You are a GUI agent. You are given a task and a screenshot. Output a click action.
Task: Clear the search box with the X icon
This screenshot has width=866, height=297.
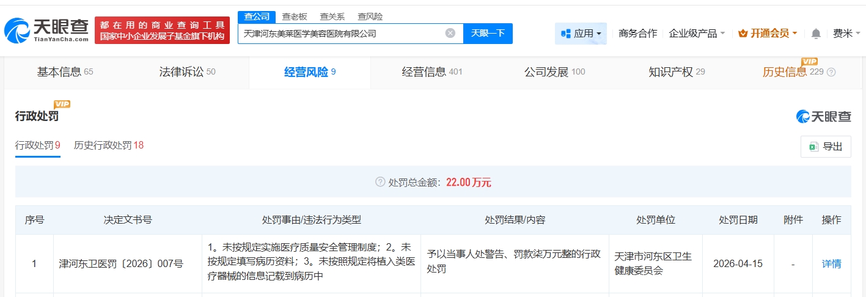pos(450,33)
